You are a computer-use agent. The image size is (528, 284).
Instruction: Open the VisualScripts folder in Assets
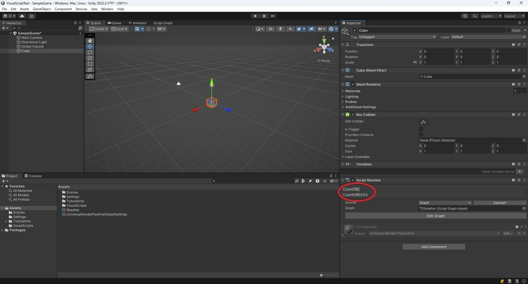pyautogui.click(x=74, y=206)
